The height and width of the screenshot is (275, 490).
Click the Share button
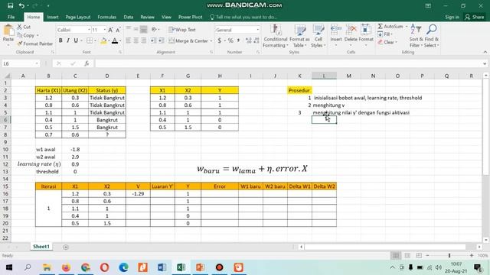475,17
